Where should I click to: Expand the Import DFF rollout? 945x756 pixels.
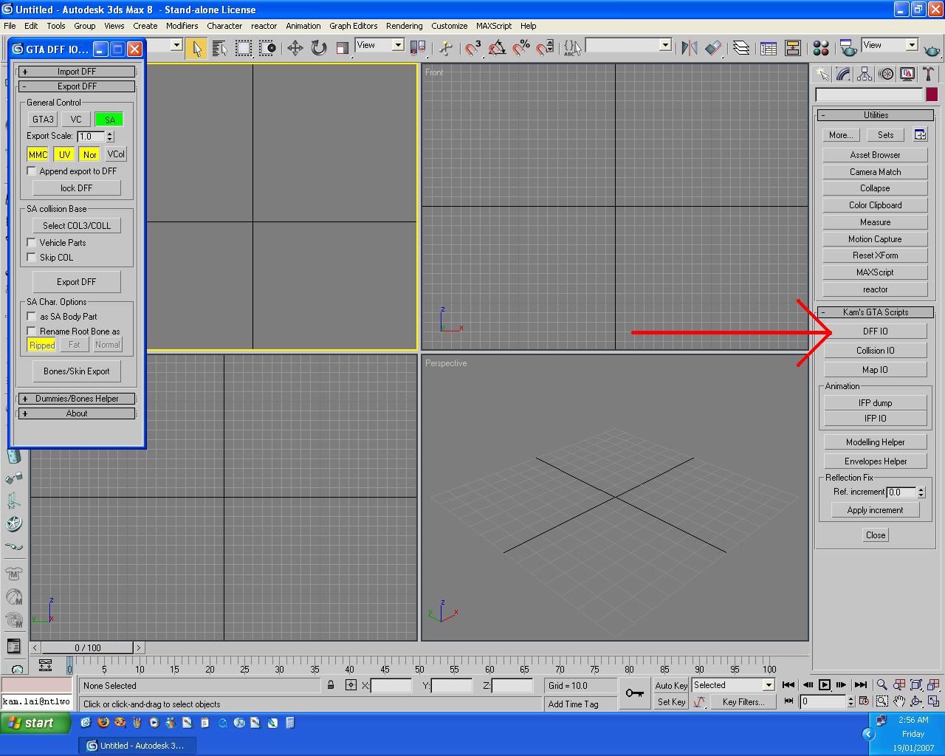click(x=77, y=72)
